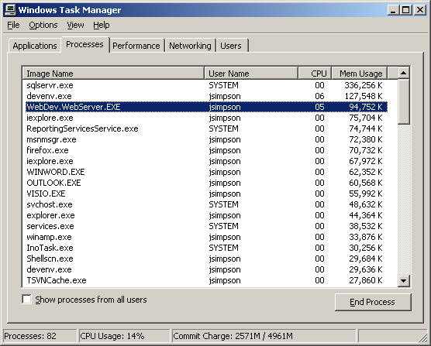Screen dimensions: 431x346
Task: Select the services.exe process
Action: pyautogui.click(x=206, y=226)
